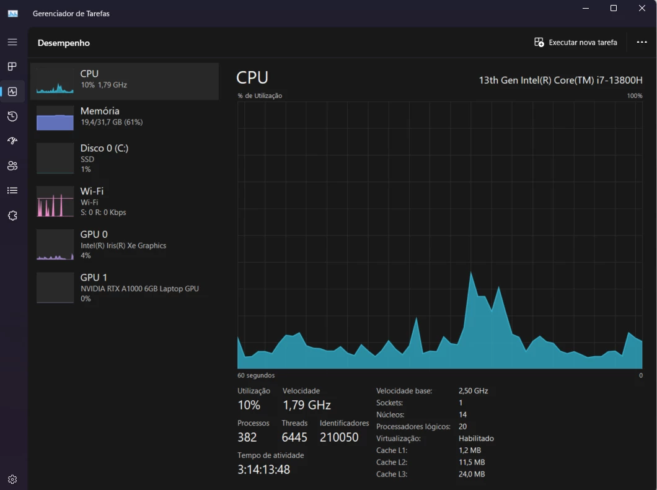
Task: Click the Wi-Fi mini graph thumbnail
Action: coord(55,202)
